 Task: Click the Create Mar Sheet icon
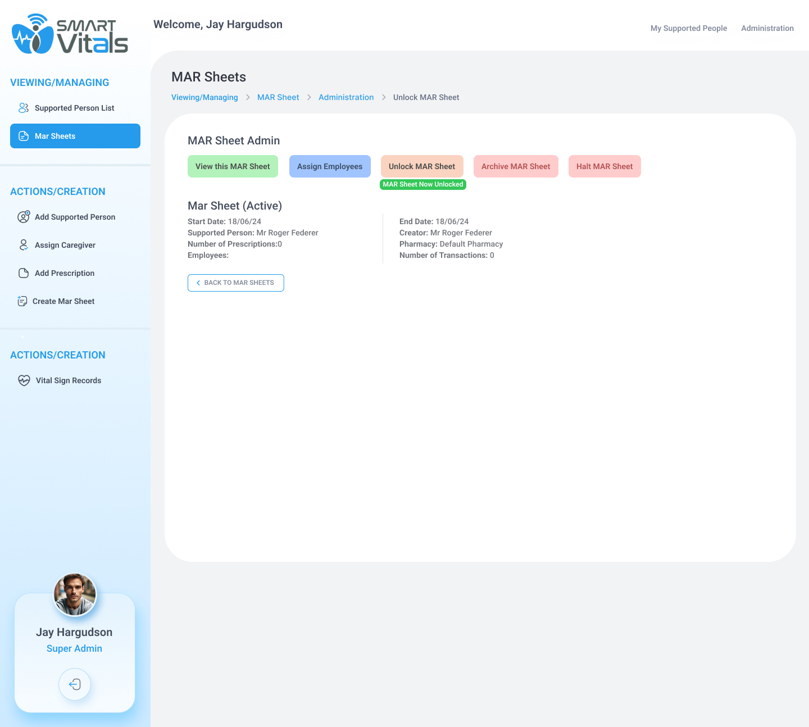22,301
